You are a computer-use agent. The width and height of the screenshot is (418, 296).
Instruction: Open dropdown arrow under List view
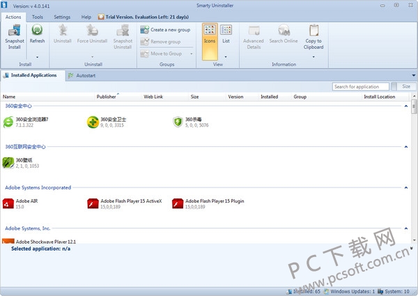pyautogui.click(x=226, y=57)
